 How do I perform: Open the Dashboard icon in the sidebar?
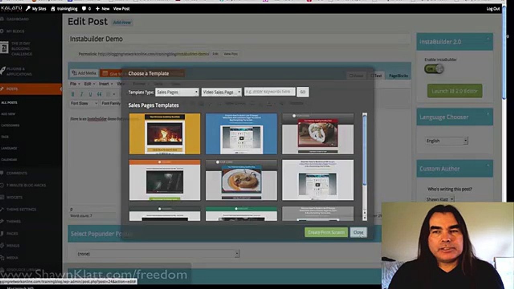(x=2, y=19)
